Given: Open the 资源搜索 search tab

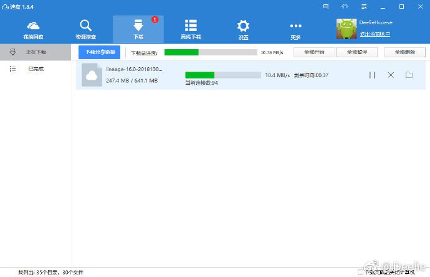Looking at the screenshot, I should click(86, 30).
